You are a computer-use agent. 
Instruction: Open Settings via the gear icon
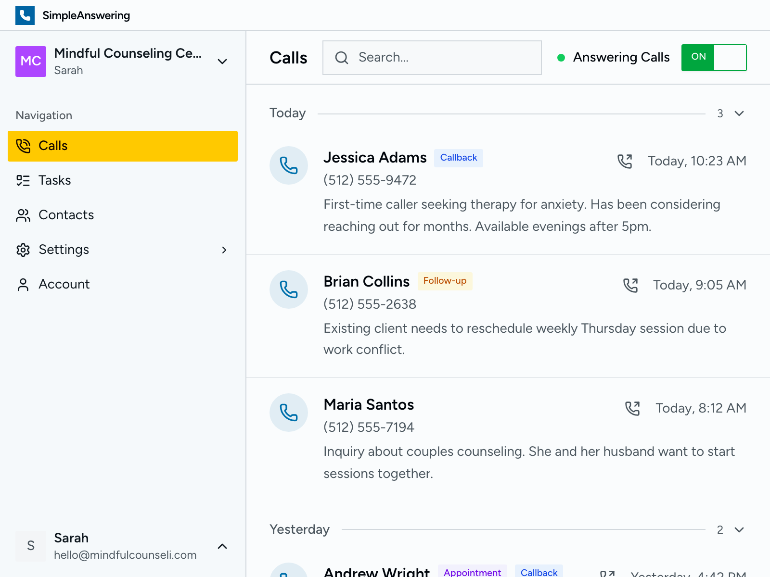pos(23,250)
